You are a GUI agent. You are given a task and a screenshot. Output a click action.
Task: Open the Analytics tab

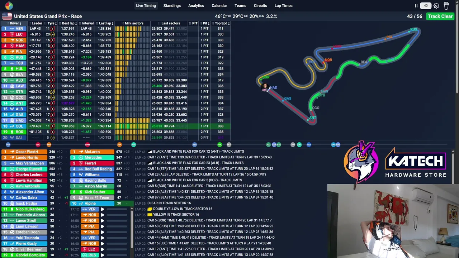(x=196, y=6)
